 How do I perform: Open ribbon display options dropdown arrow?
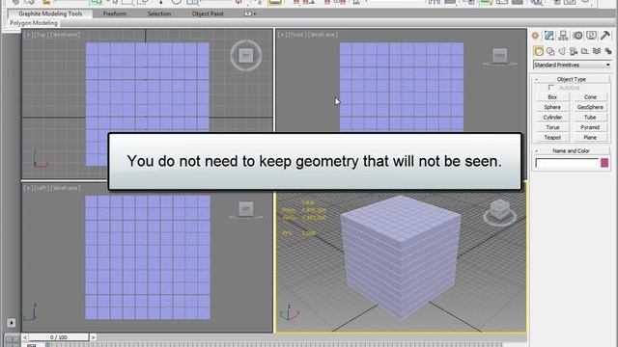click(255, 14)
